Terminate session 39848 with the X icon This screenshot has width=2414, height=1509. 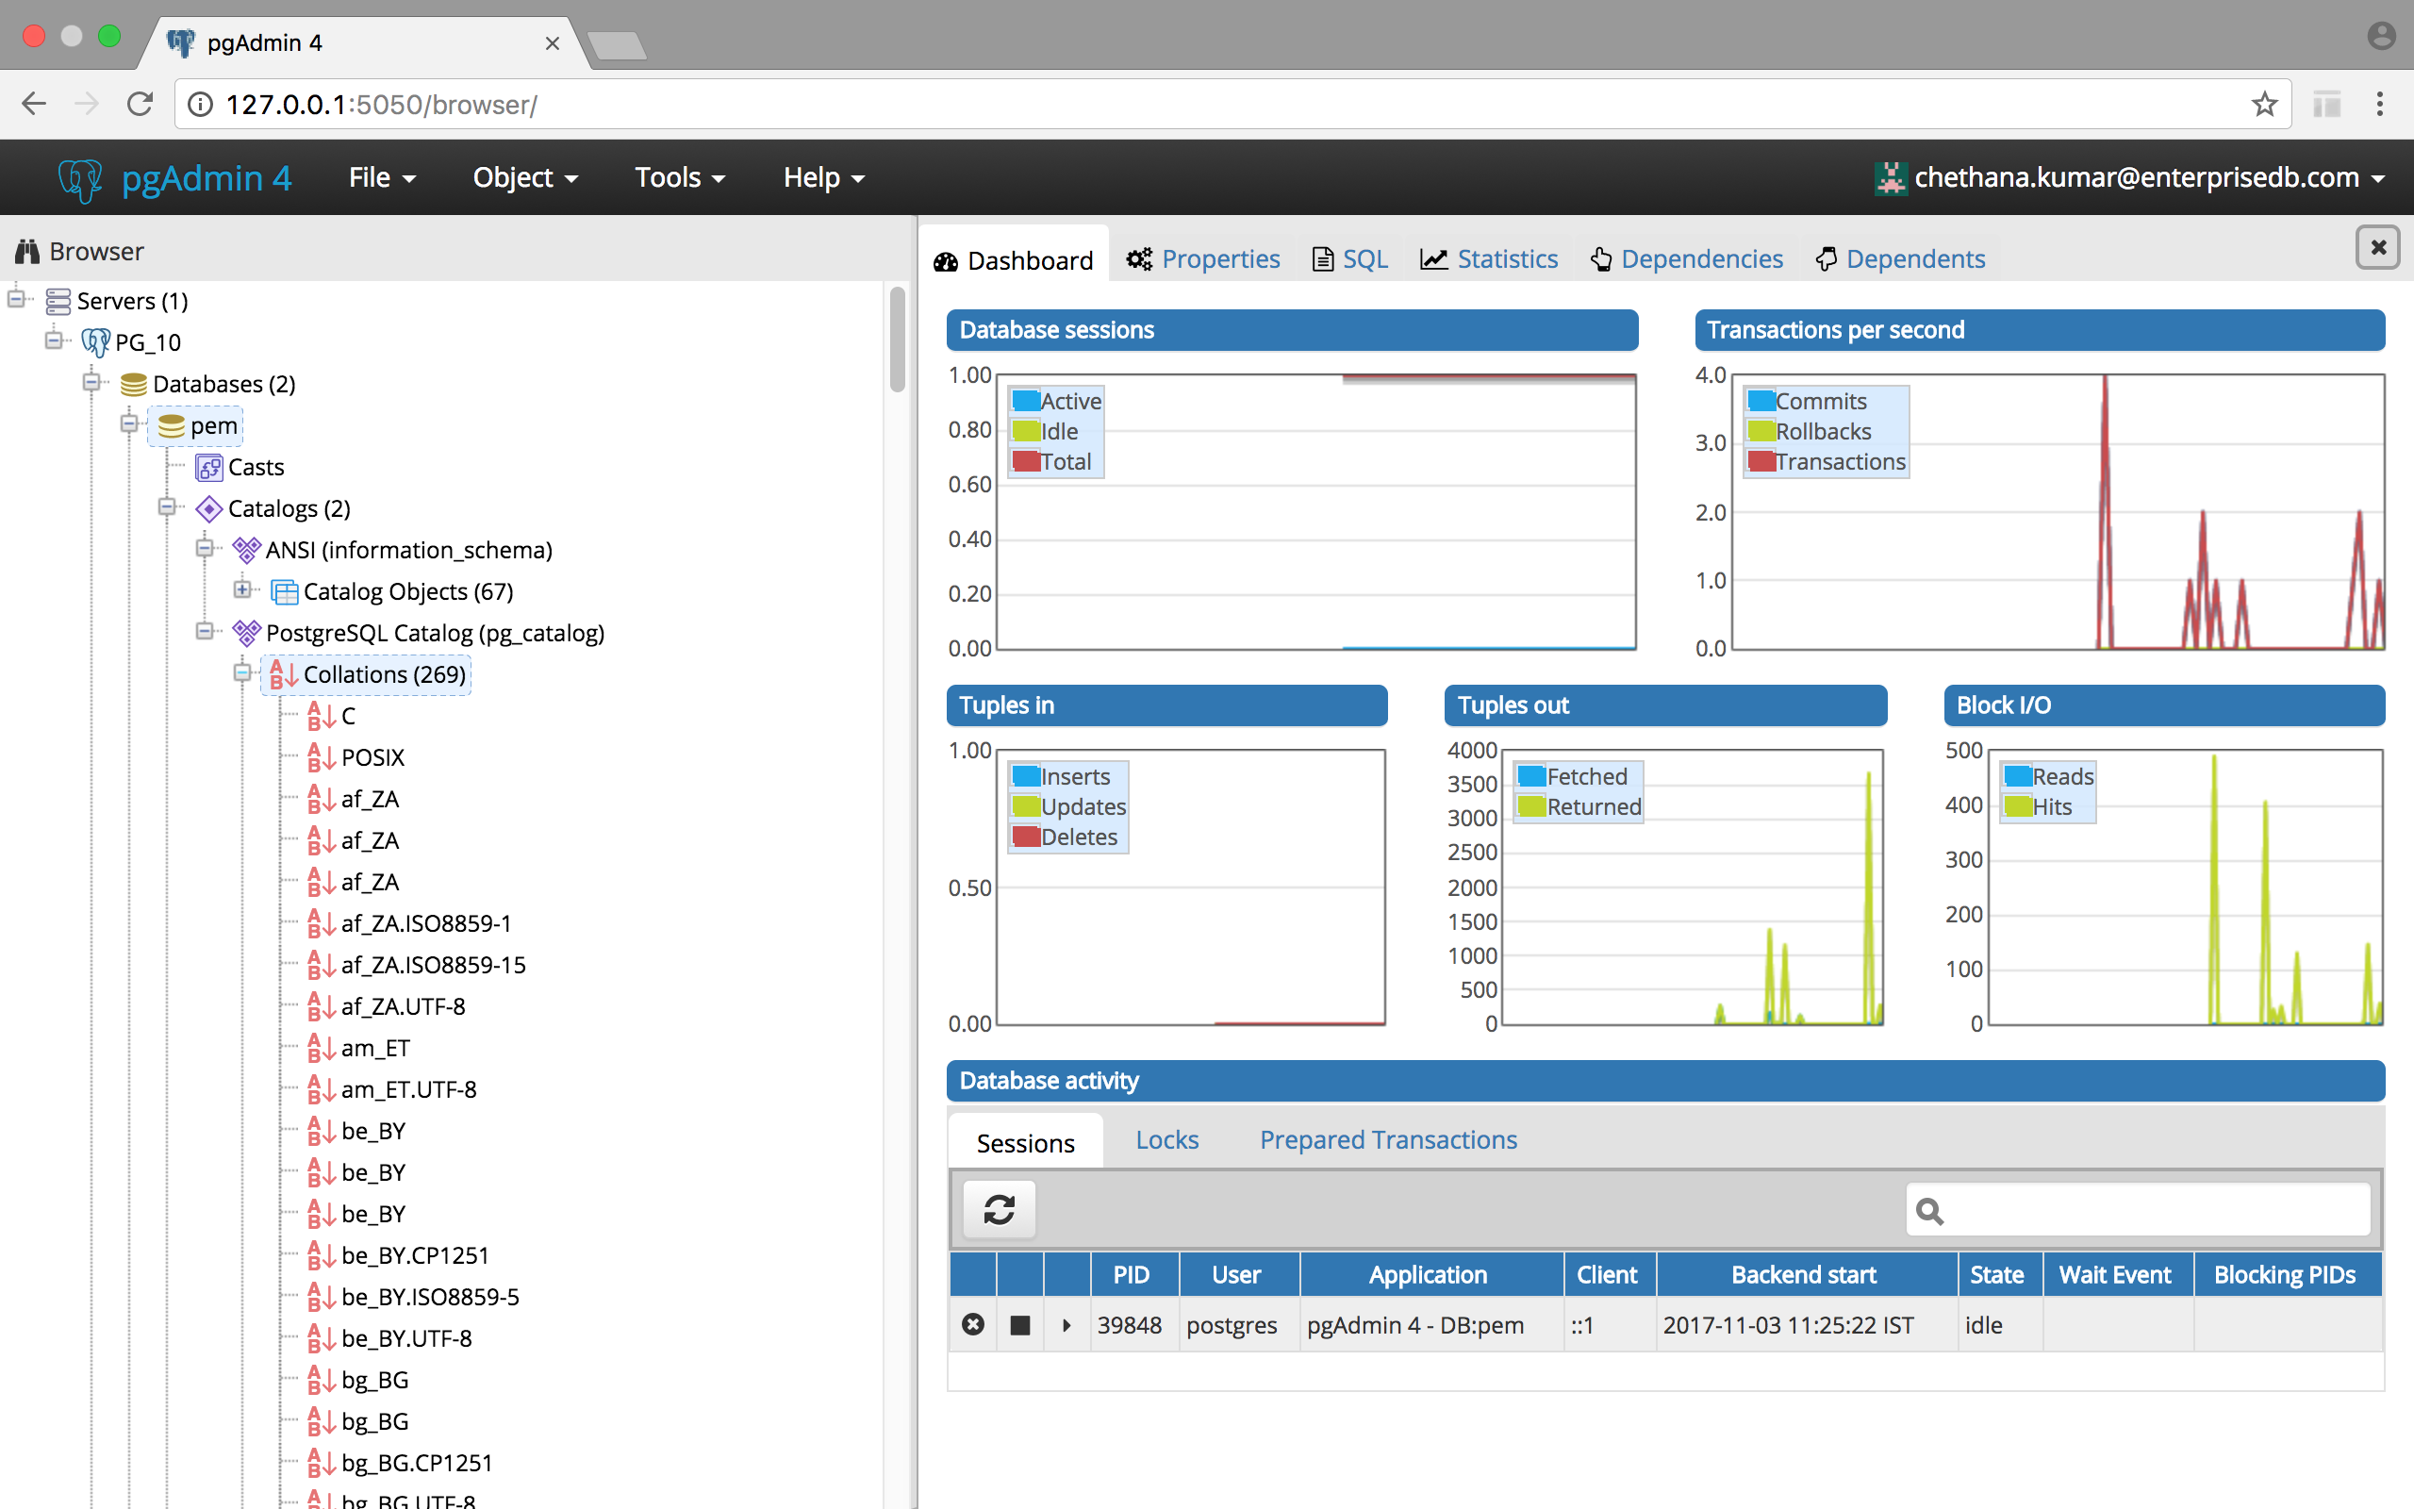pos(972,1324)
